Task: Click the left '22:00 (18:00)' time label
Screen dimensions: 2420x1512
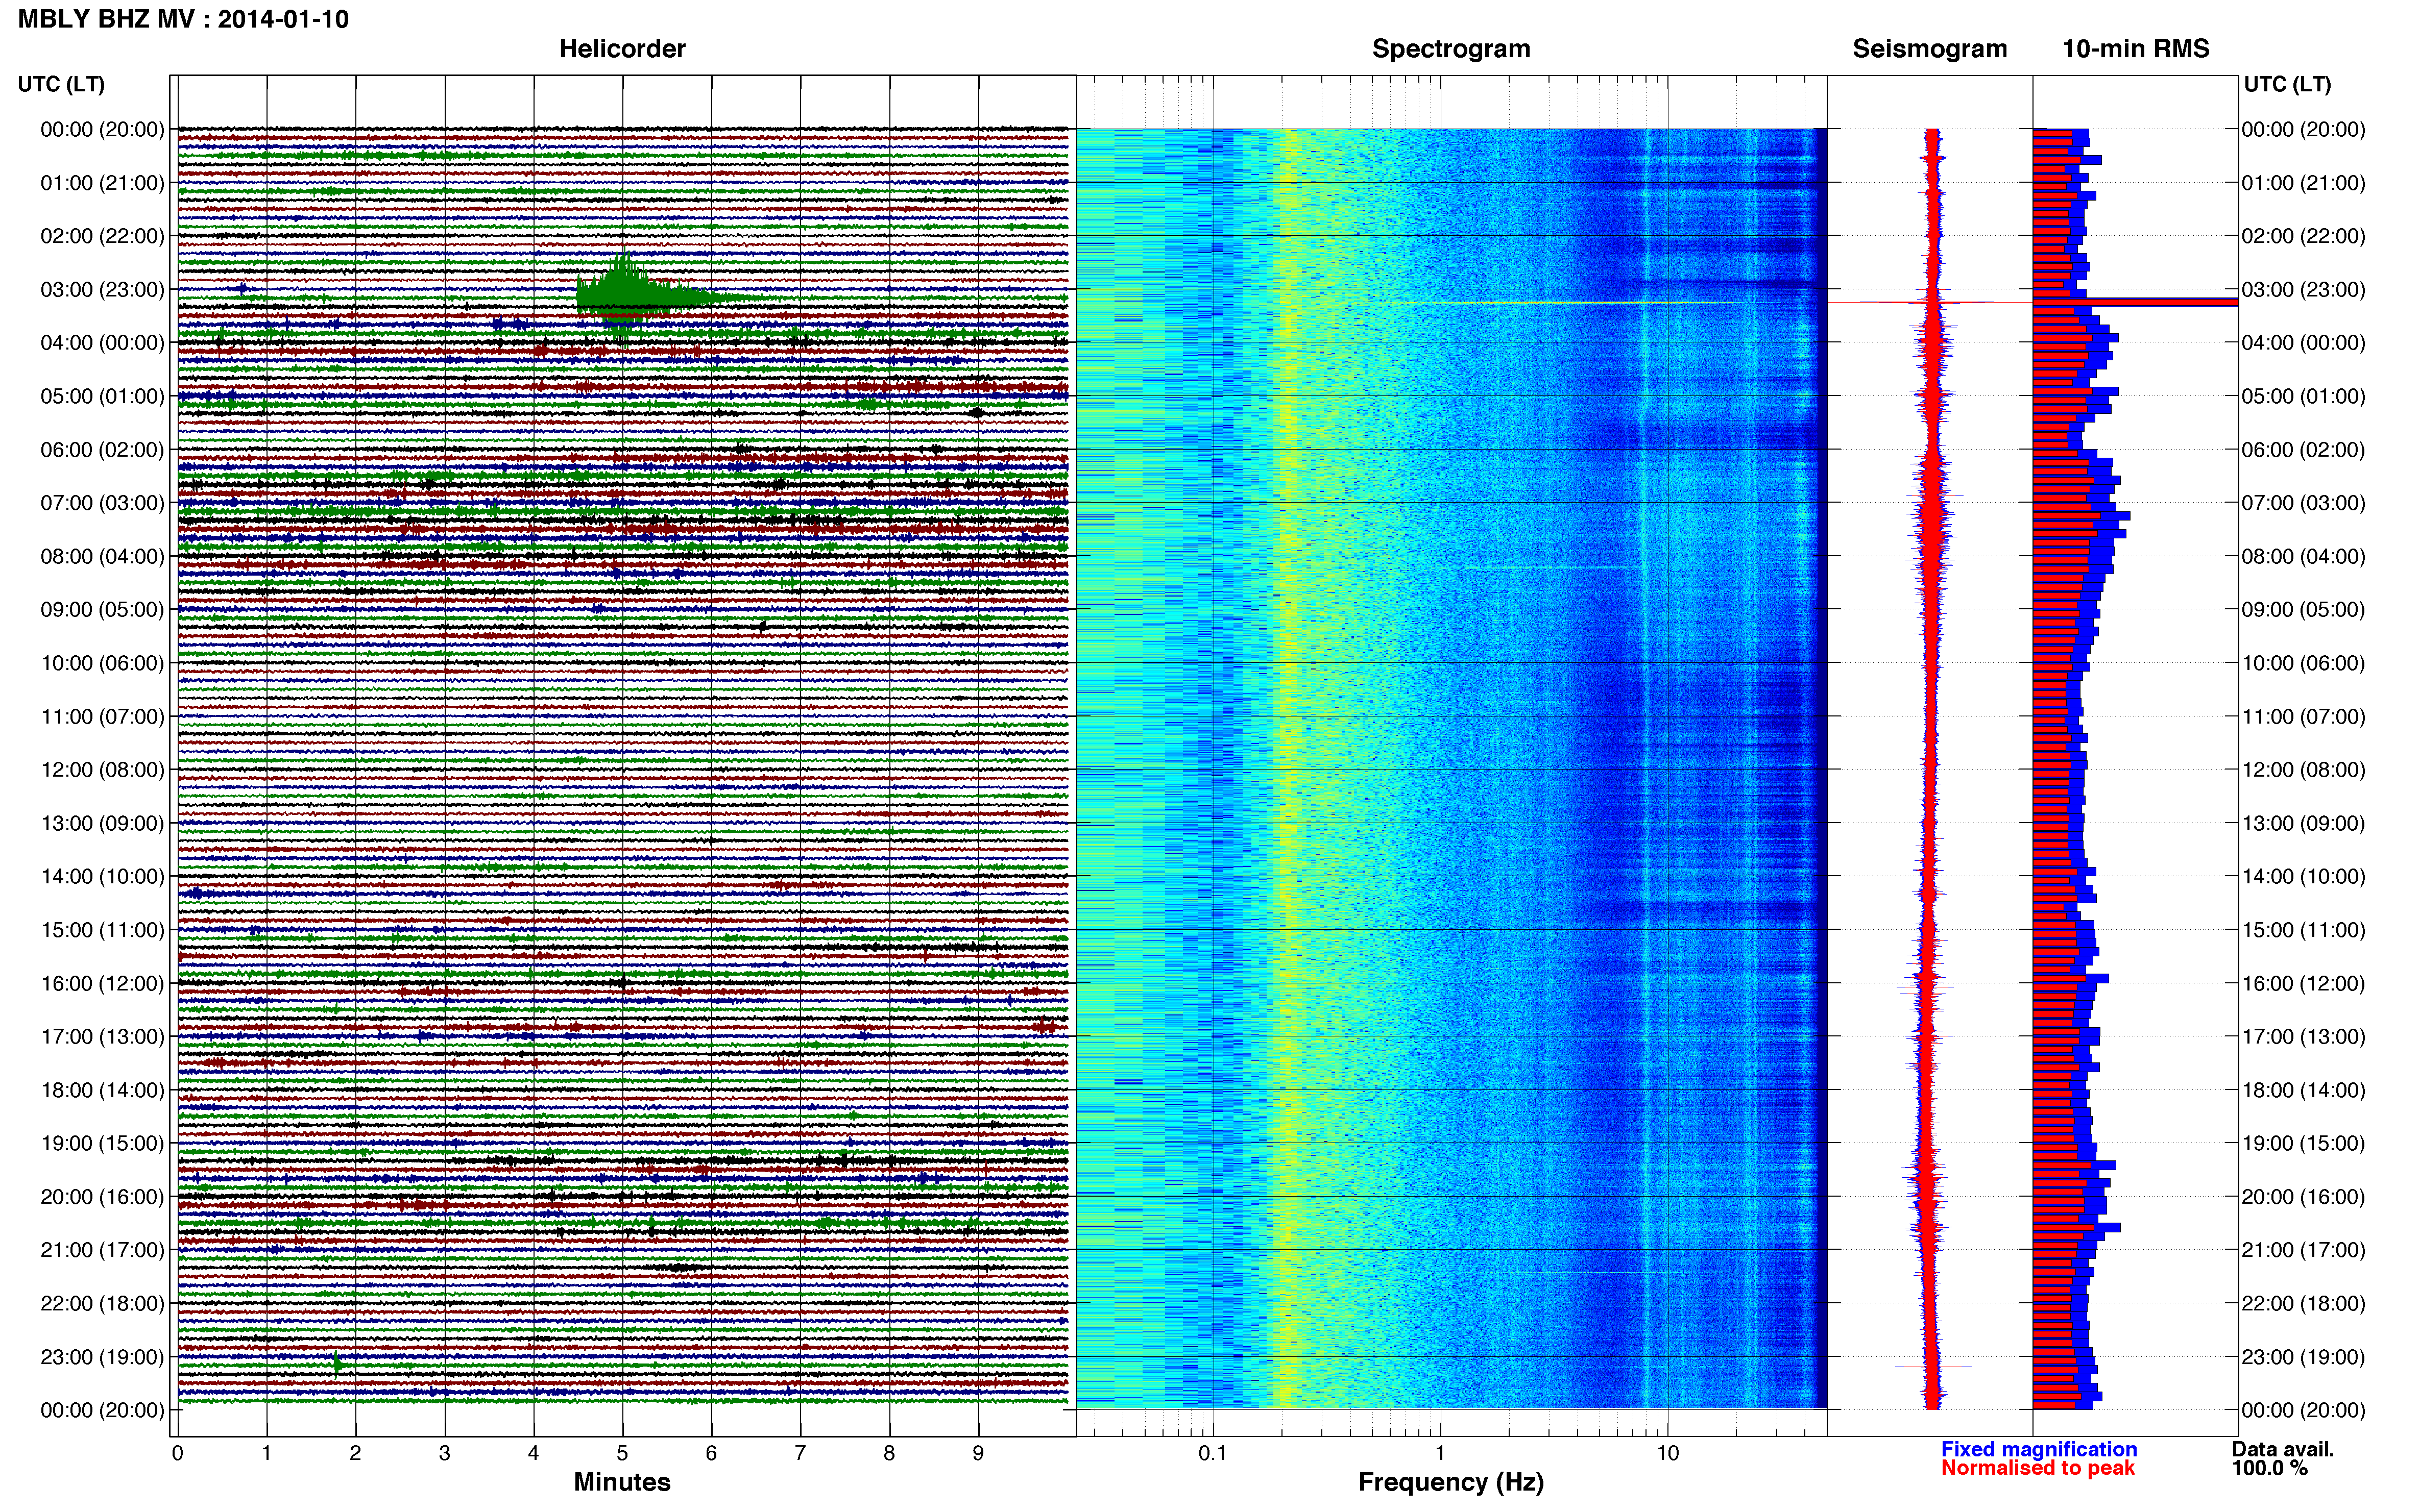Action: pyautogui.click(x=102, y=1303)
